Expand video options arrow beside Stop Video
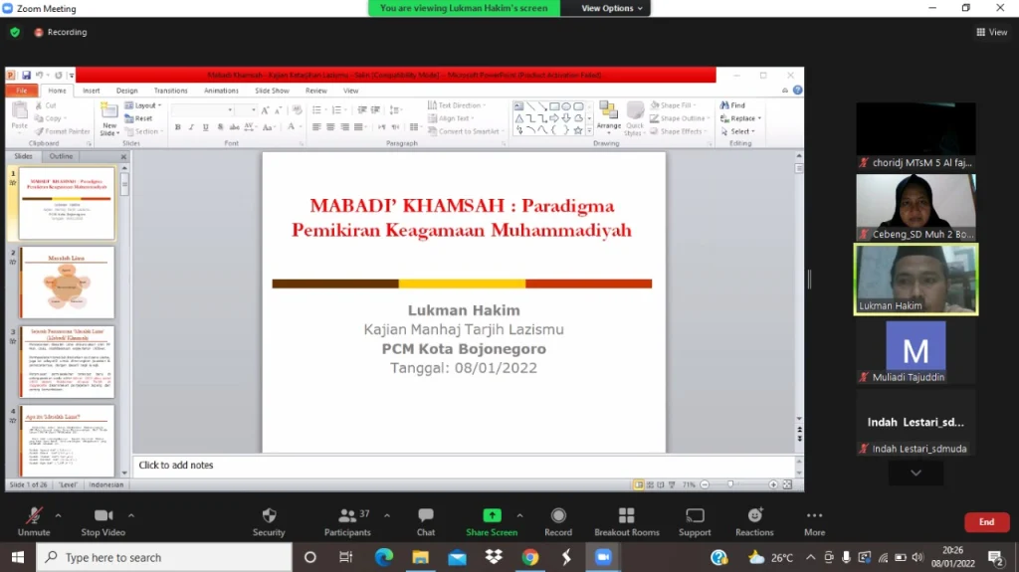 [x=131, y=515]
